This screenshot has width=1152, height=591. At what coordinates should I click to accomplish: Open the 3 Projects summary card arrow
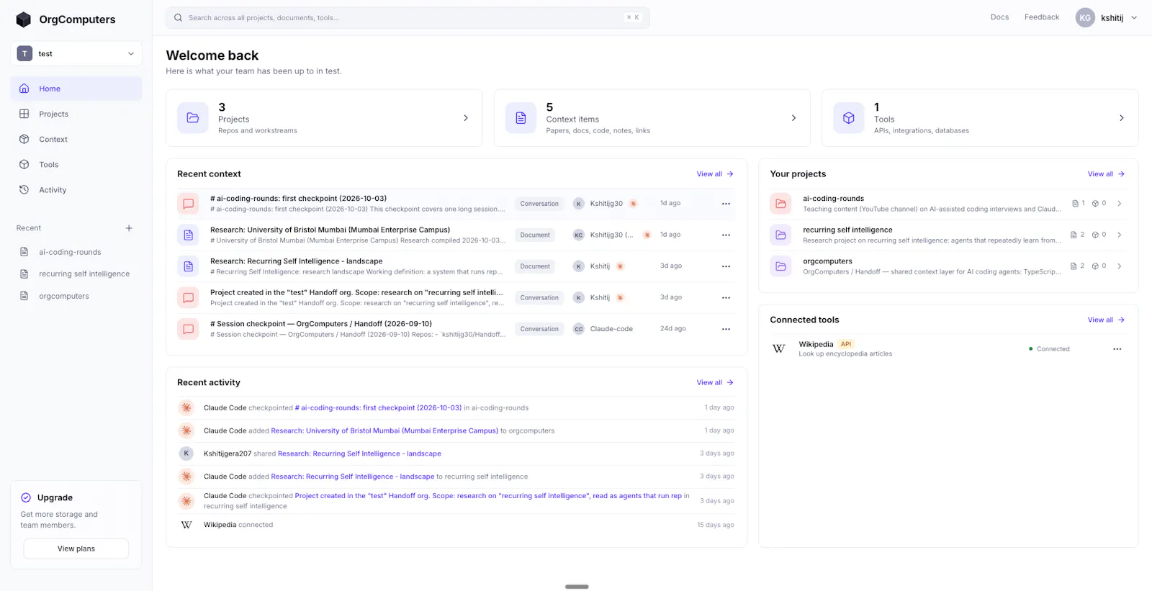(x=466, y=118)
